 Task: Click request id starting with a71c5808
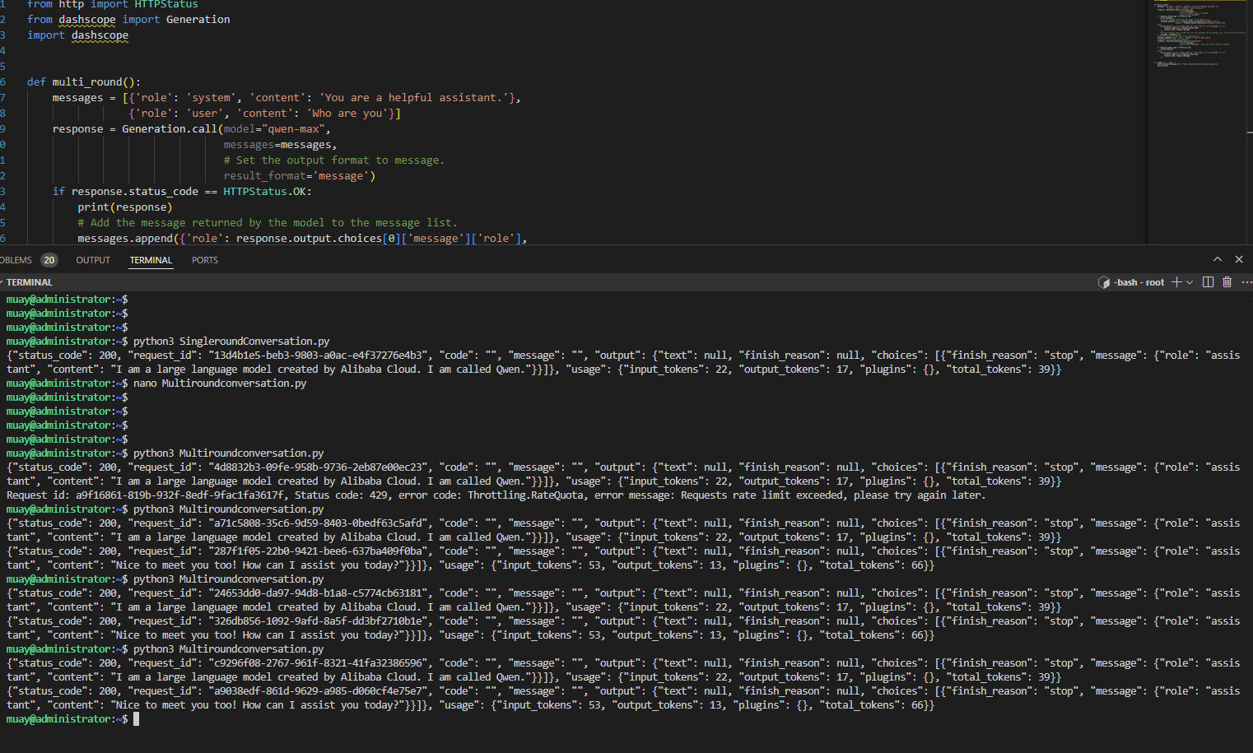point(319,523)
